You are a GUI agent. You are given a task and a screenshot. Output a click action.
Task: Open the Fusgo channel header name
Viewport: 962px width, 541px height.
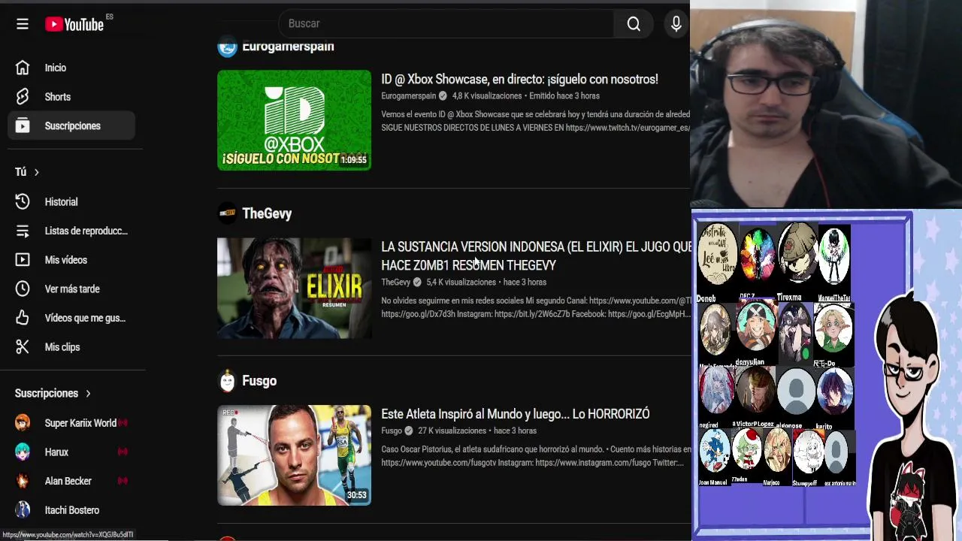pos(259,381)
